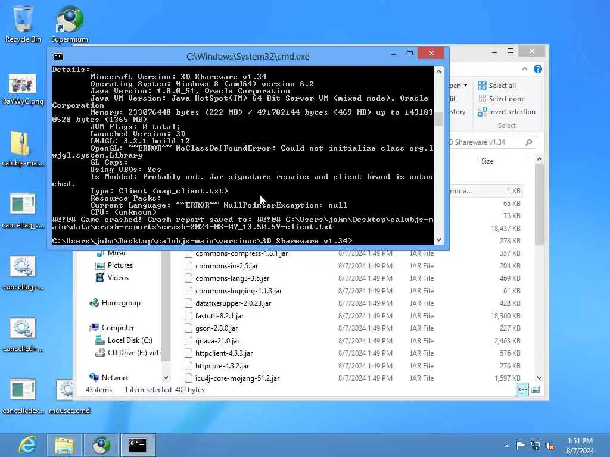
Task: Click navigation pane scroll down arrow
Action: click(x=166, y=378)
